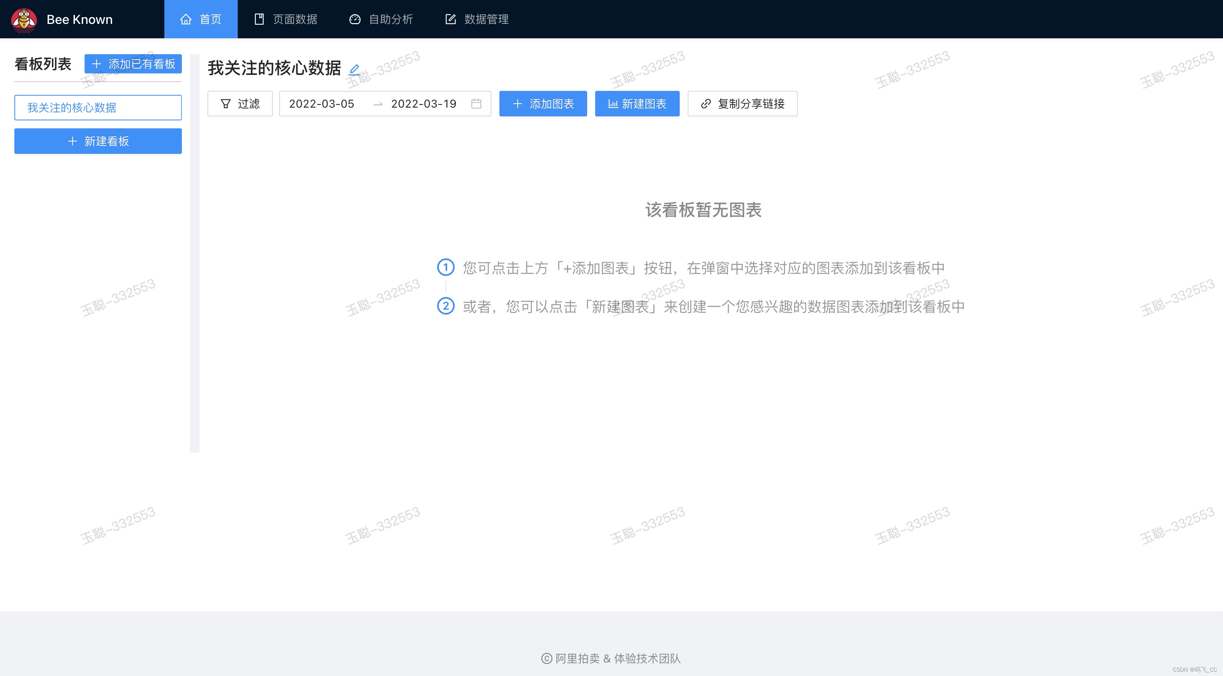This screenshot has height=676, width=1223.
Task: Click the home icon in 首页 tab
Action: pos(185,20)
